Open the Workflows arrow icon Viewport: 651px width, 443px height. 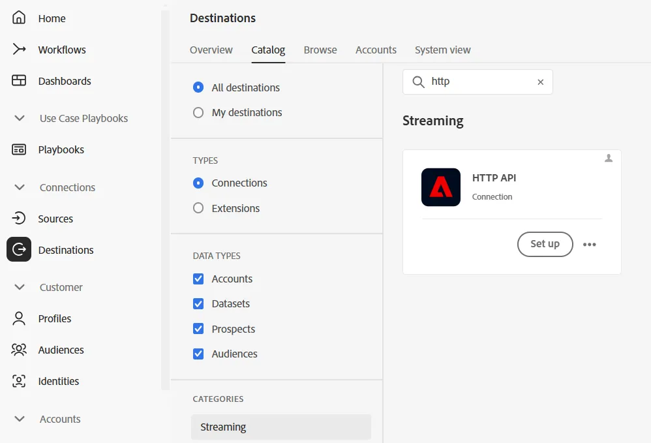(19, 49)
